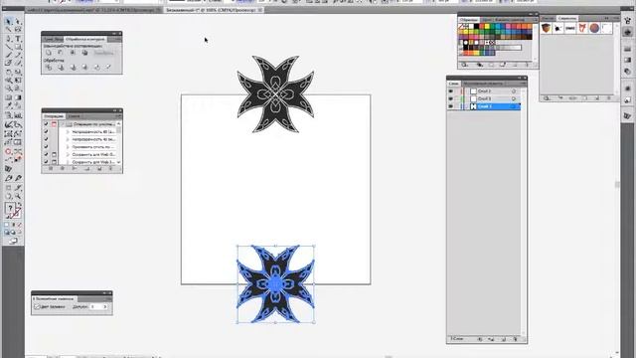Click the Trim pathfinder icon
Screen dimensions: 636x358
click(61, 68)
